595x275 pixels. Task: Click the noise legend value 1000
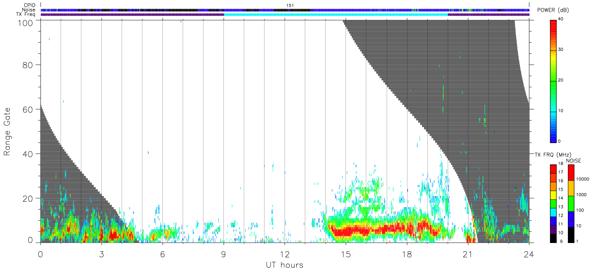click(582, 194)
